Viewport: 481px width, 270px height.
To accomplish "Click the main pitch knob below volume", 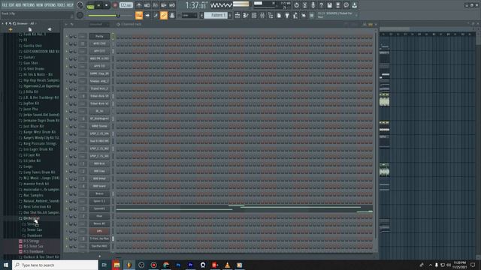I will (80, 15).
